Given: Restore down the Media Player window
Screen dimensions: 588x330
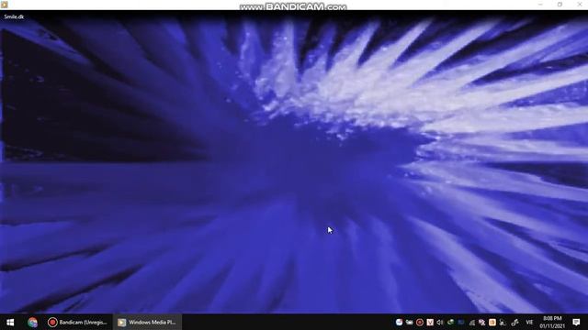Looking at the screenshot, I should (560, 5).
